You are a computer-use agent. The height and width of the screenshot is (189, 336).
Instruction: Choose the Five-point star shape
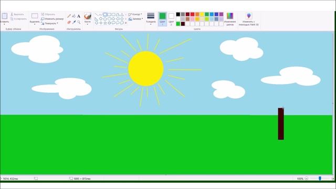click(x=105, y=23)
